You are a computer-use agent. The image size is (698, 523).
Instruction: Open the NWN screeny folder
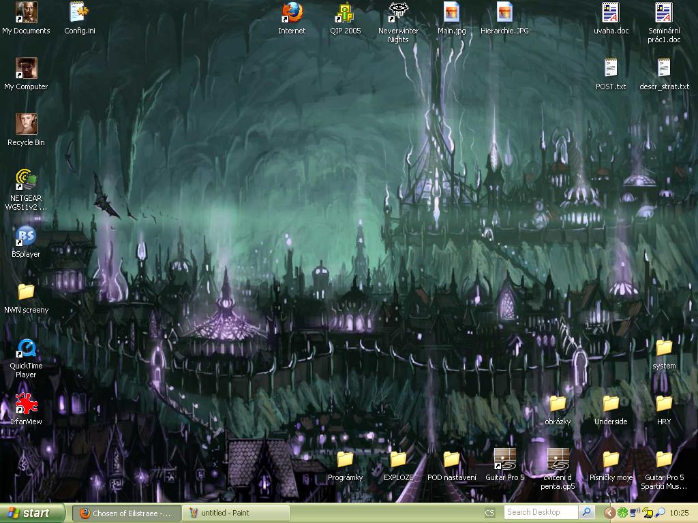point(26,292)
